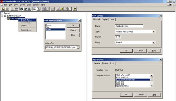This screenshot has width=176, height=101.
Task: Click the clock icon in the toolbar
Action: [x=58, y=9]
